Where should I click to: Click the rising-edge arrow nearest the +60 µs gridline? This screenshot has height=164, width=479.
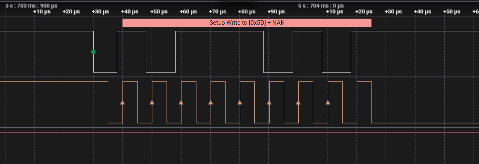click(181, 102)
